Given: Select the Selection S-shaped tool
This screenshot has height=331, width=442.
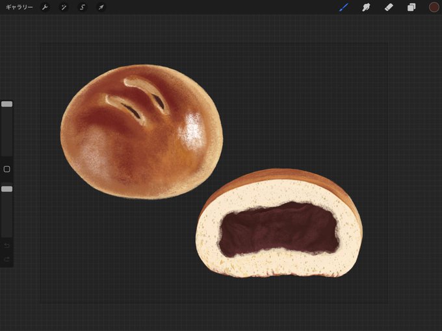Looking at the screenshot, I should tap(83, 7).
